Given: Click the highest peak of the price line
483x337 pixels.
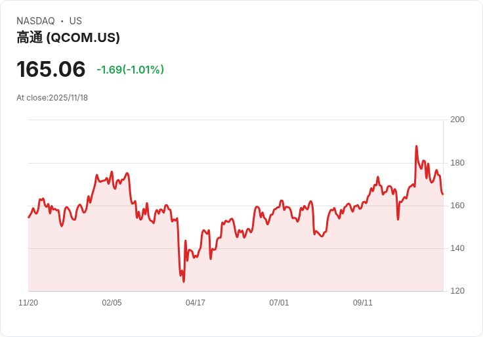Looking at the screenshot, I should [x=416, y=146].
